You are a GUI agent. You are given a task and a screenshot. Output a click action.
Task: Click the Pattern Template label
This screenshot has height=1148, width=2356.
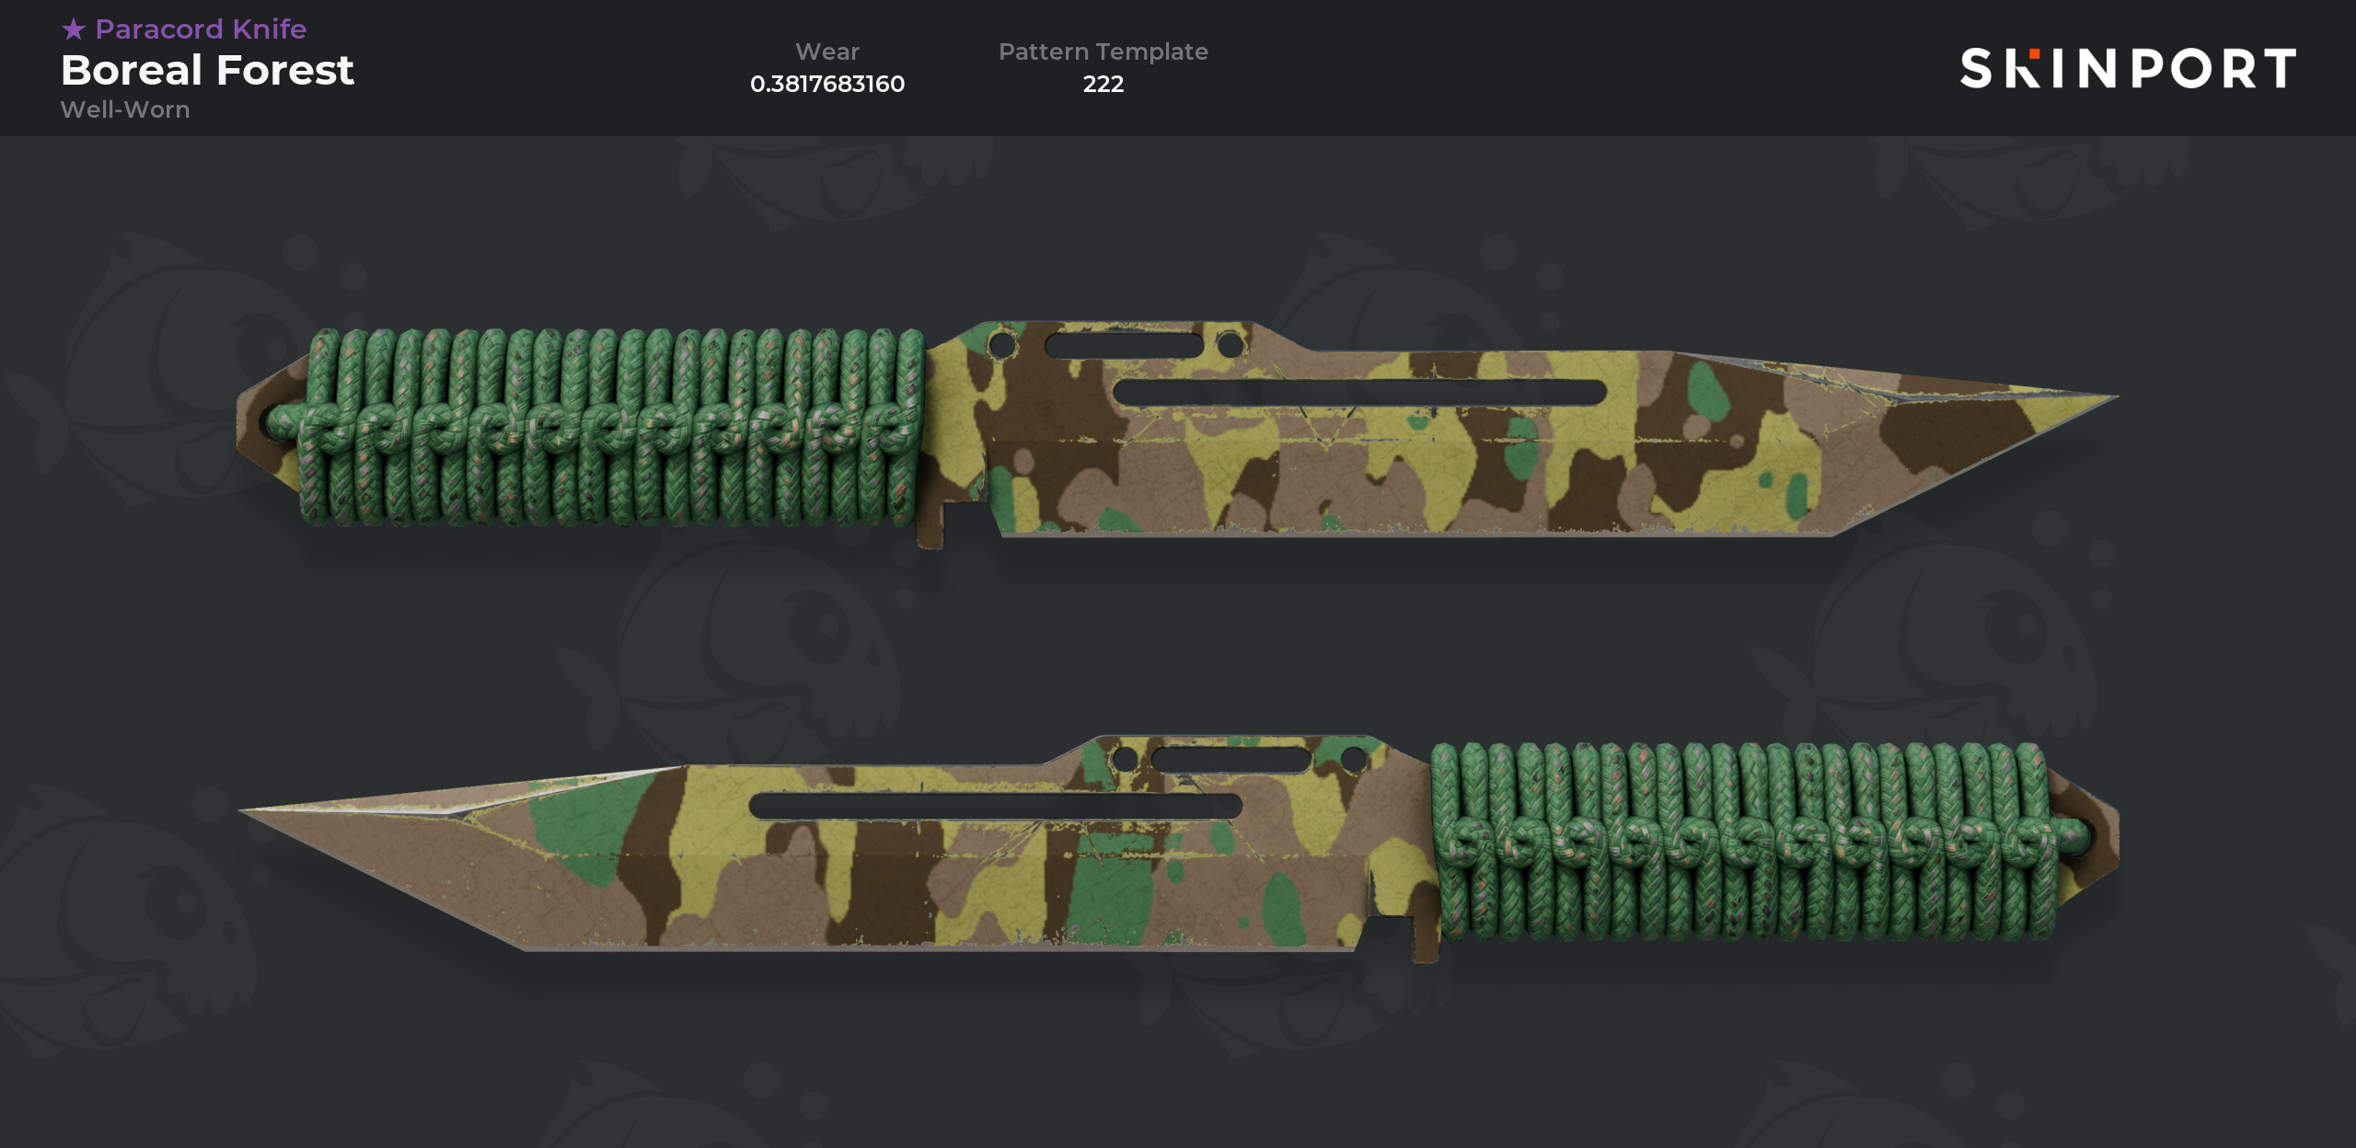coord(1103,52)
